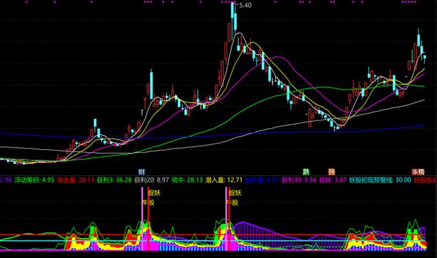Select the 获利20: 8.97 indicator readout

(x=152, y=180)
